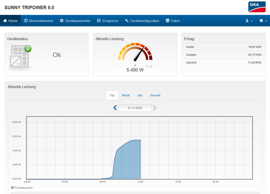Viewport: 270px width, 194px height.
Task: Click the Gesamt value 11,28 MWh
Action: (x=254, y=63)
